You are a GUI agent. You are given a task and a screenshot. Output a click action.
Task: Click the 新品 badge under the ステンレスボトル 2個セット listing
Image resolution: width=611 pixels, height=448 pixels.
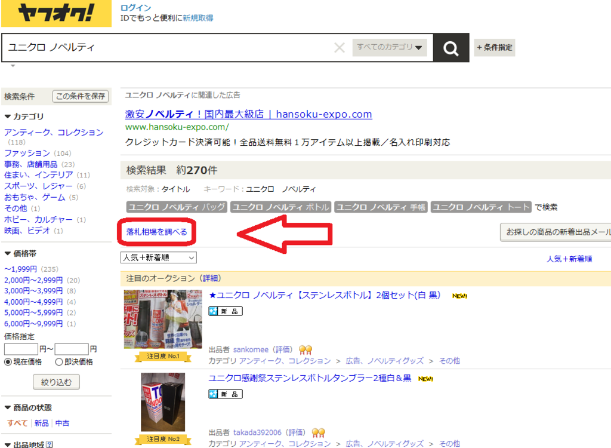226,311
